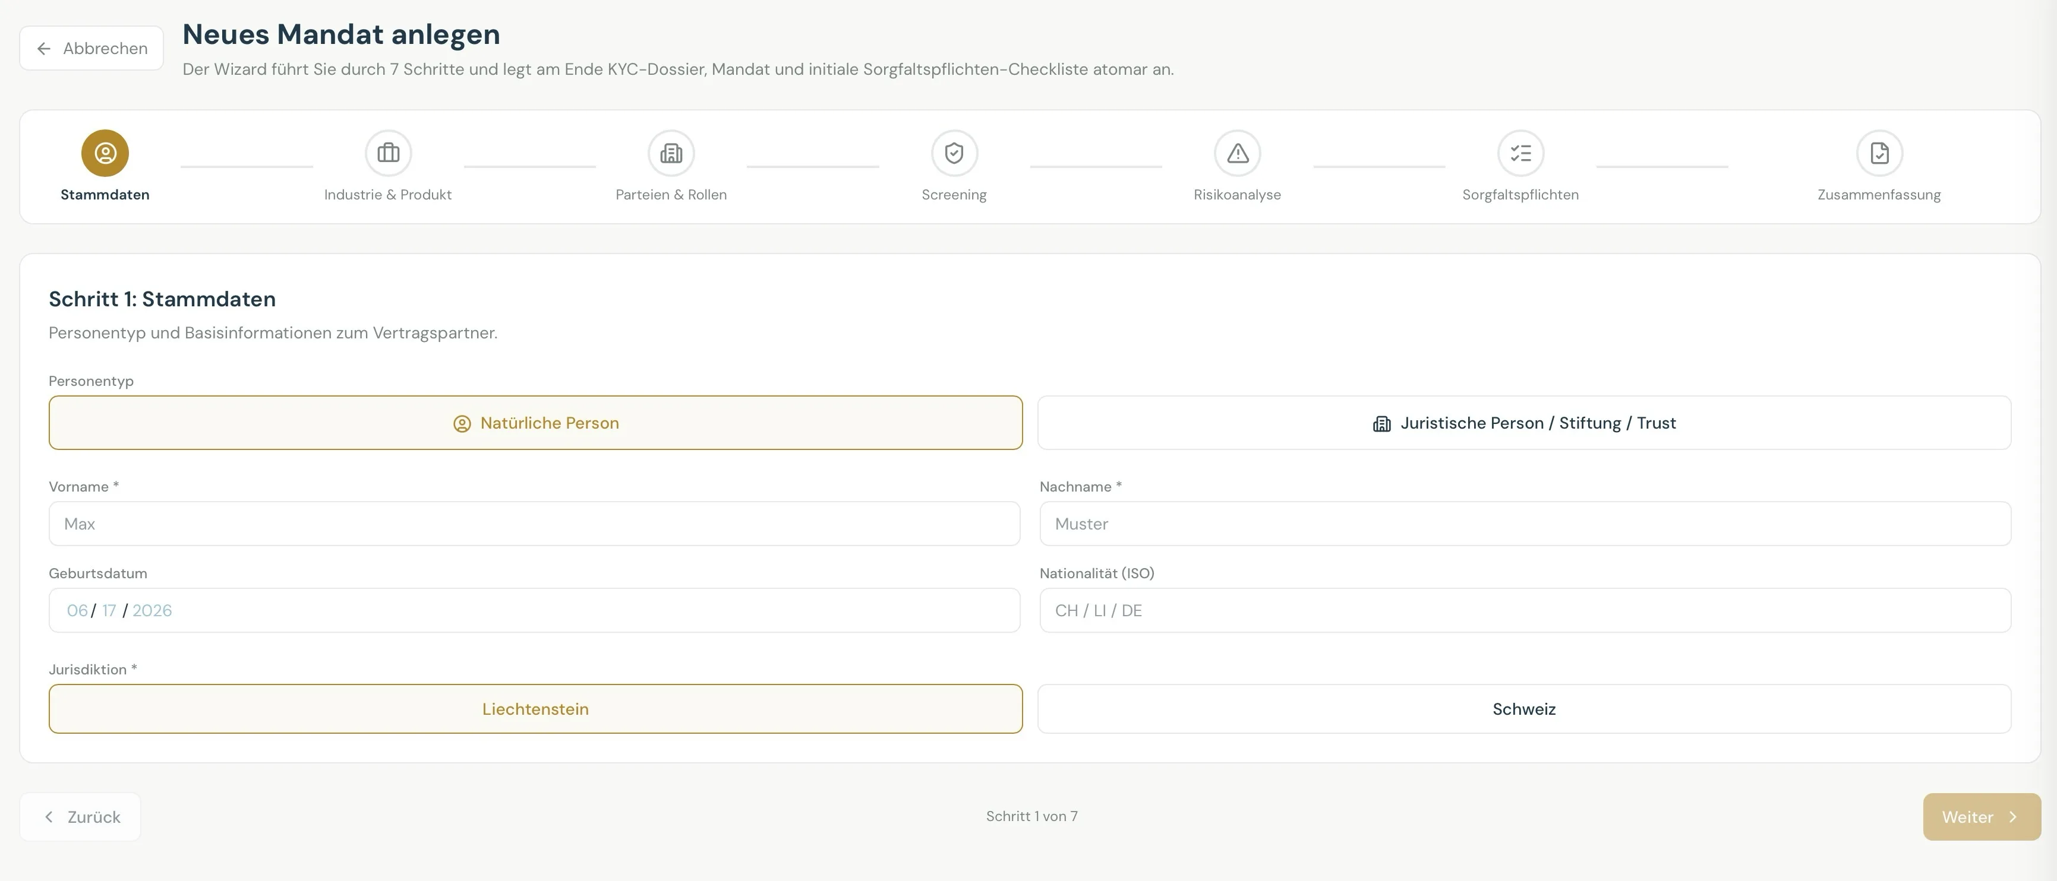Open the Risikoanalyse warning triangle icon

click(1237, 153)
